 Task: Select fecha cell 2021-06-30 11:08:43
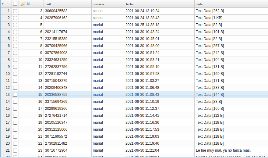click(142, 95)
